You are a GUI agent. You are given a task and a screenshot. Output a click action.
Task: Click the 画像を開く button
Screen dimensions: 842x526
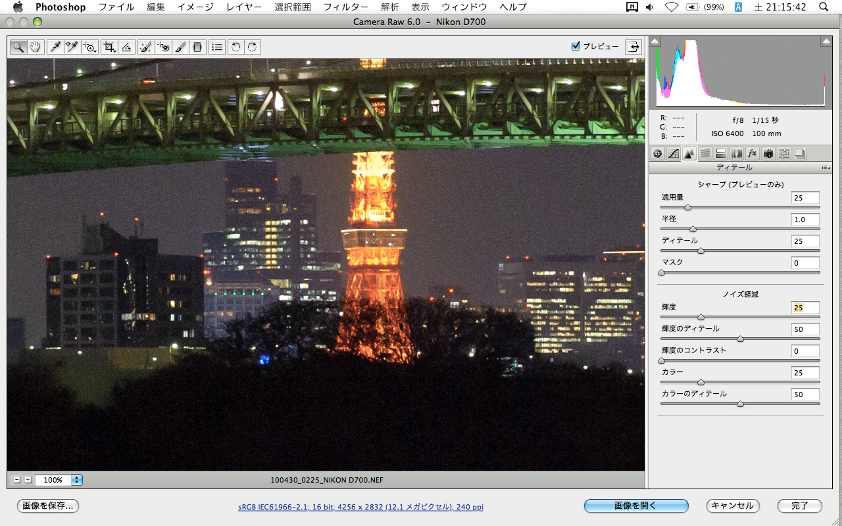635,506
